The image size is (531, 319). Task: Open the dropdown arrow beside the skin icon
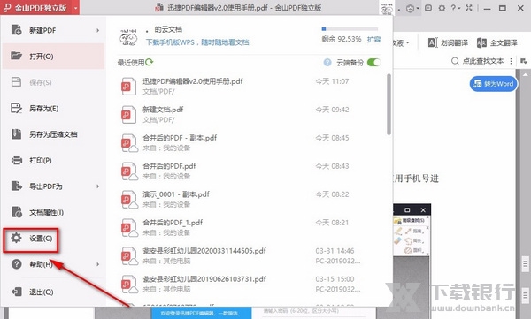tap(419, 8)
